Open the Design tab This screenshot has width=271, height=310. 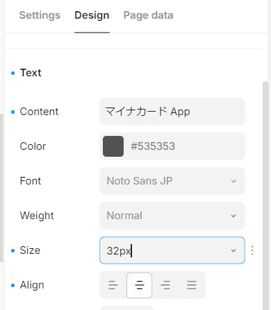(92, 15)
